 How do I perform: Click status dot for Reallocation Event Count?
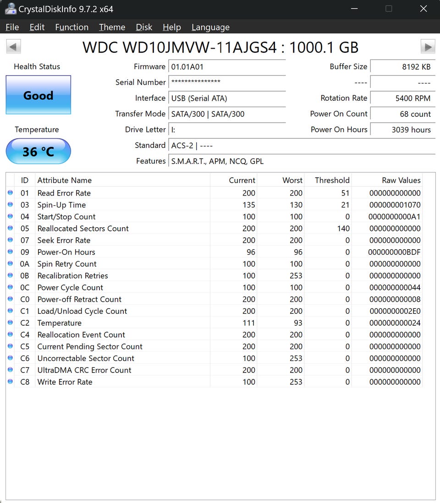[x=10, y=334]
